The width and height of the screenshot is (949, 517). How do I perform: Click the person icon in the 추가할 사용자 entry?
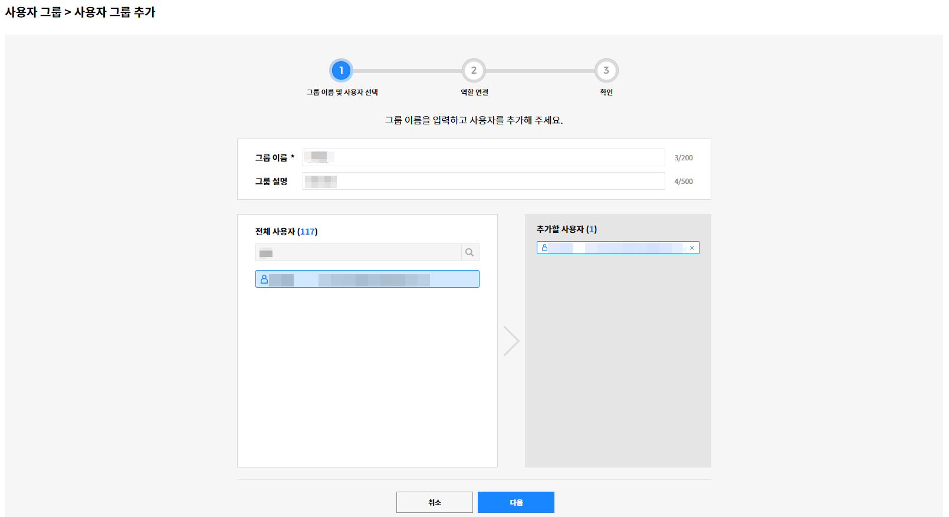click(544, 248)
